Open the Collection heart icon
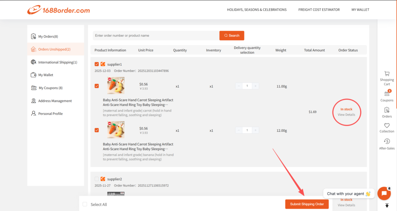The image size is (397, 211). click(387, 126)
